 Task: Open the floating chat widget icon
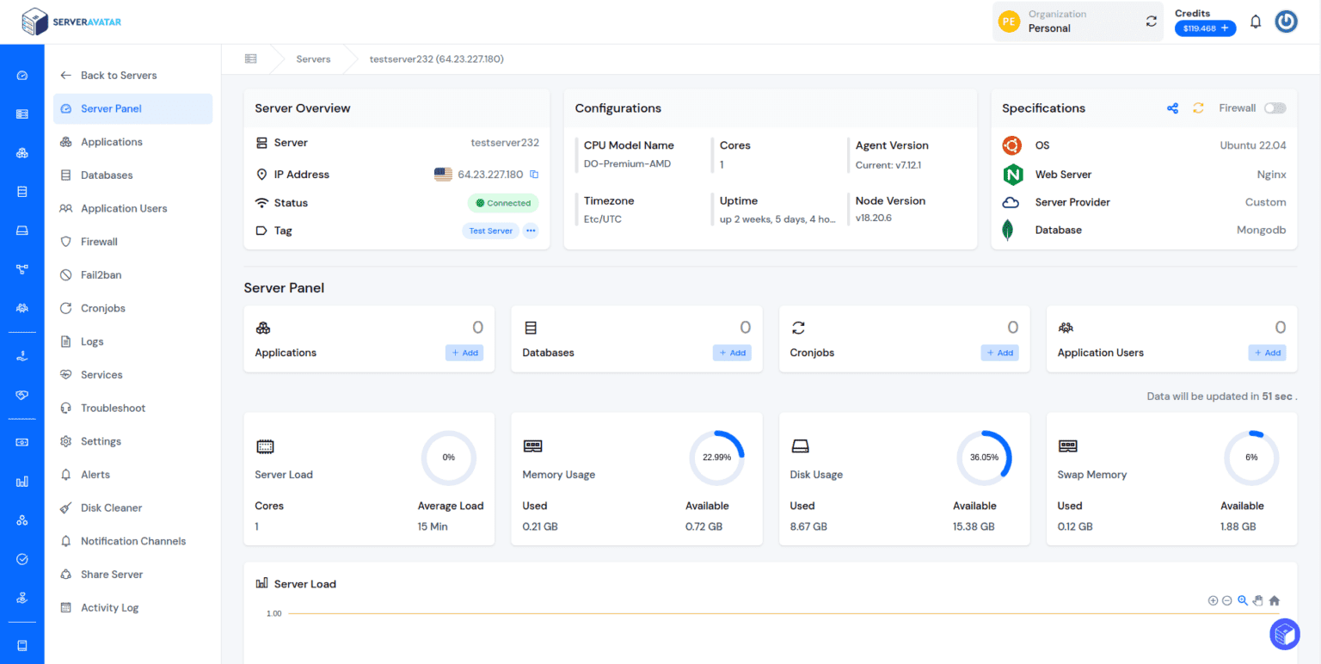pos(1284,634)
